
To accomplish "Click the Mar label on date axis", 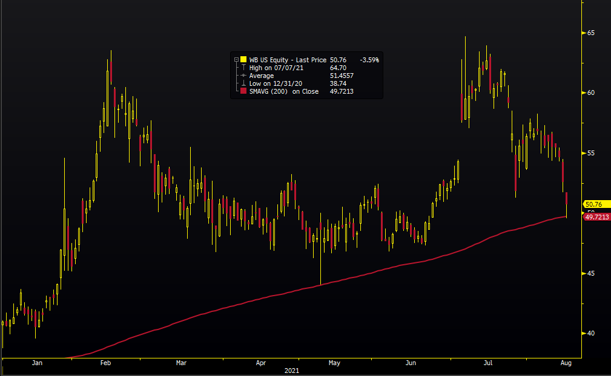I will tap(181, 363).
